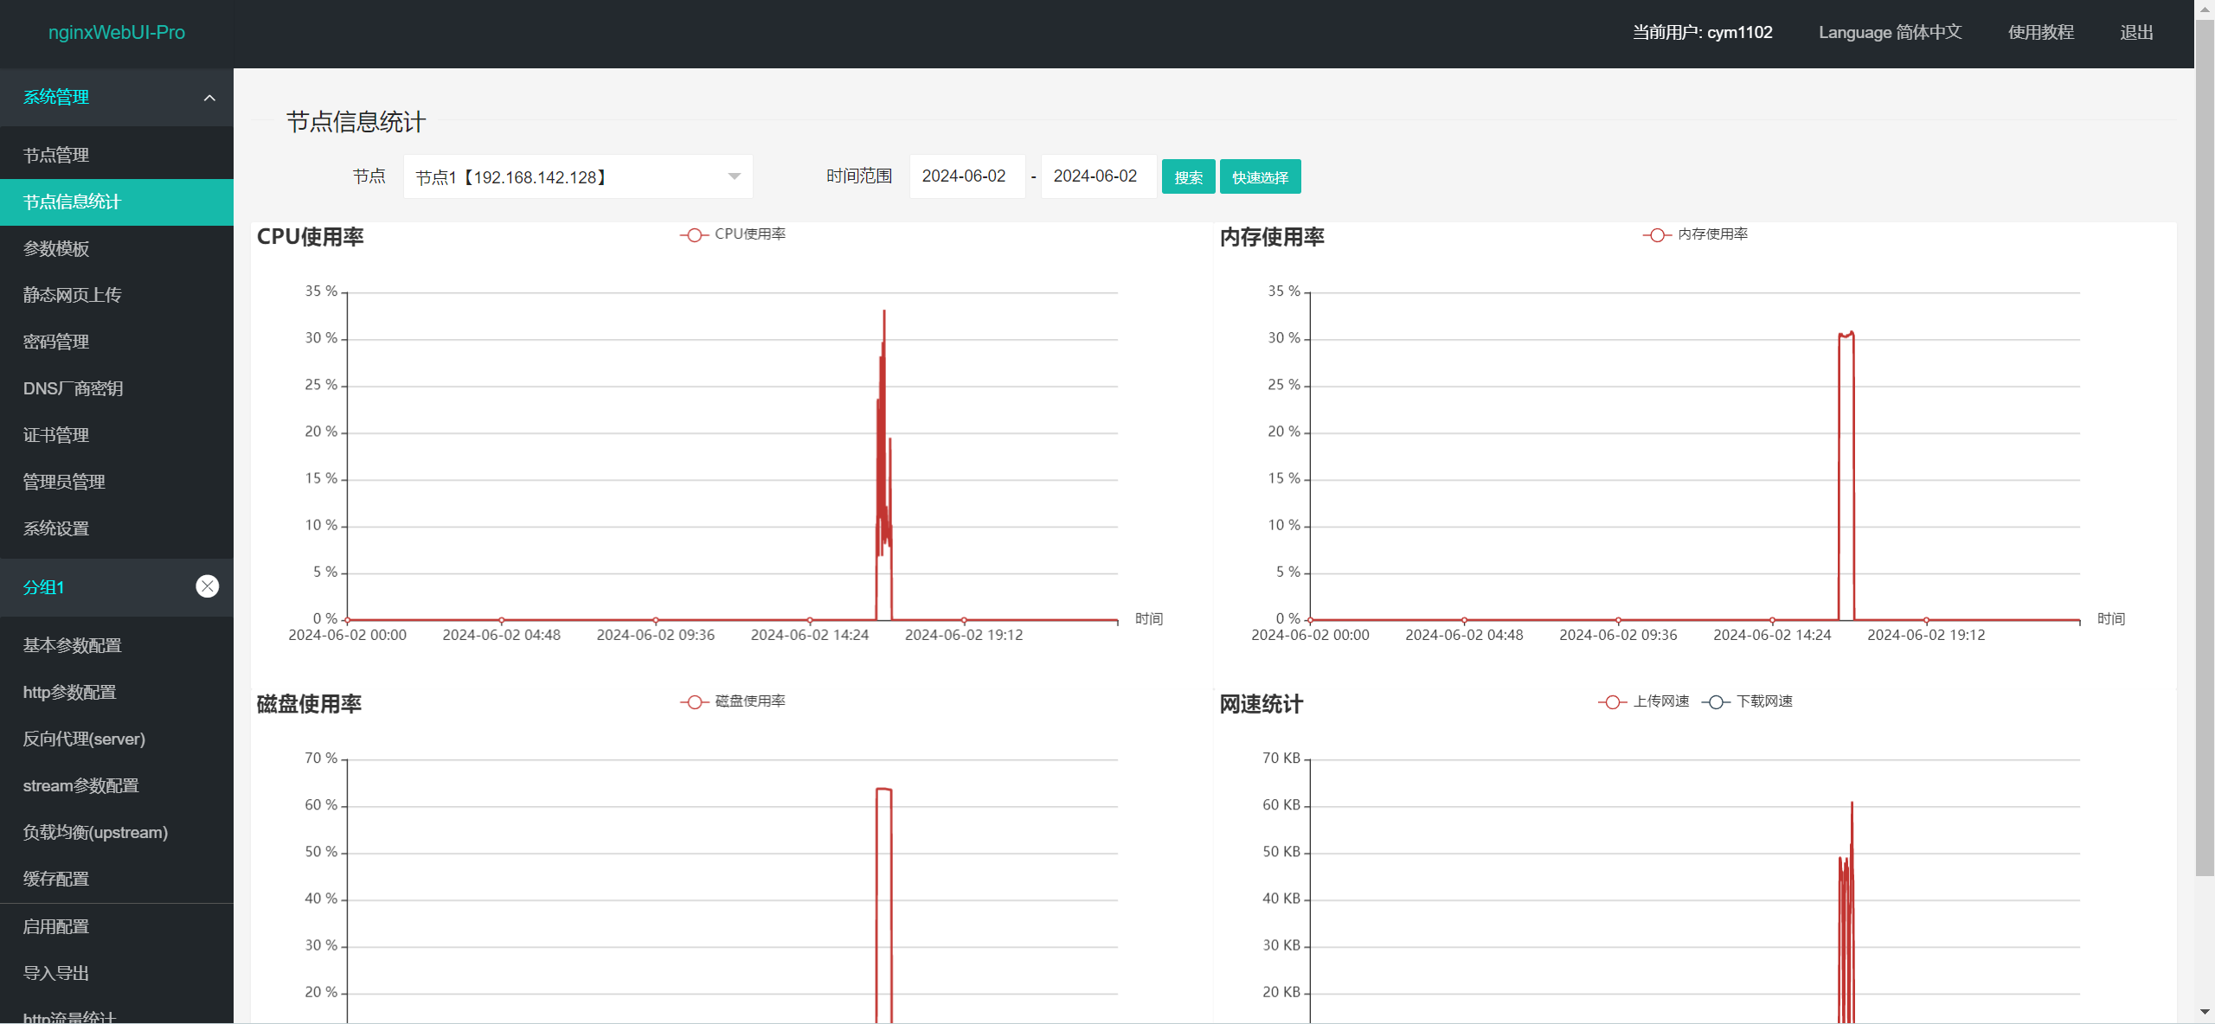2215x1024 pixels.
Task: Toggle 内存使用率 legend series
Action: (1695, 234)
